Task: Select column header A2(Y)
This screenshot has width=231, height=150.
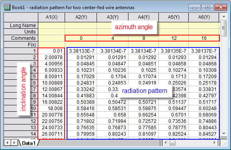Action: 81,17
